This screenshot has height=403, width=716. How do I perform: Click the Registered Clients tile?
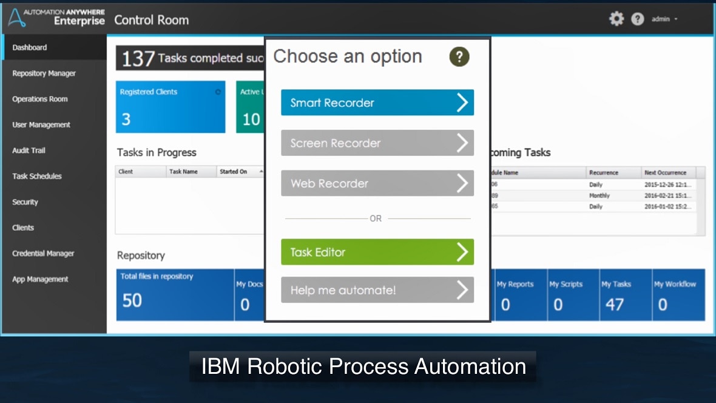tap(171, 107)
